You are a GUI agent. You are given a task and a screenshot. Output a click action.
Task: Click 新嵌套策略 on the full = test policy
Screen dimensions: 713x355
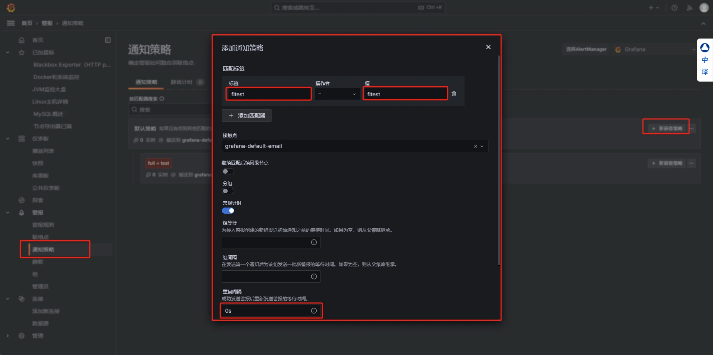(666, 163)
